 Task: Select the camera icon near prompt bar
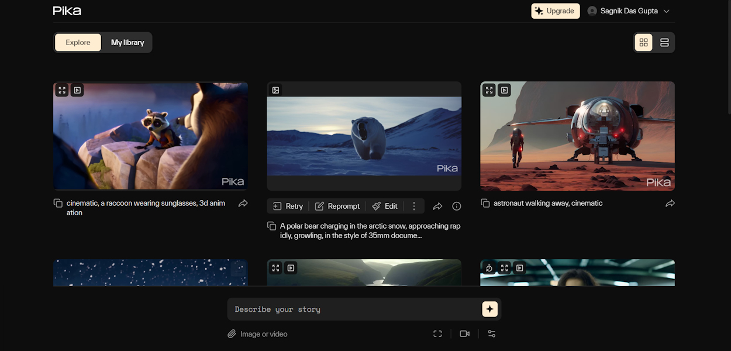point(464,333)
